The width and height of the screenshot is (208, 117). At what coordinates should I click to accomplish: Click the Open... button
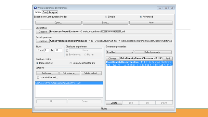pos(58,23)
